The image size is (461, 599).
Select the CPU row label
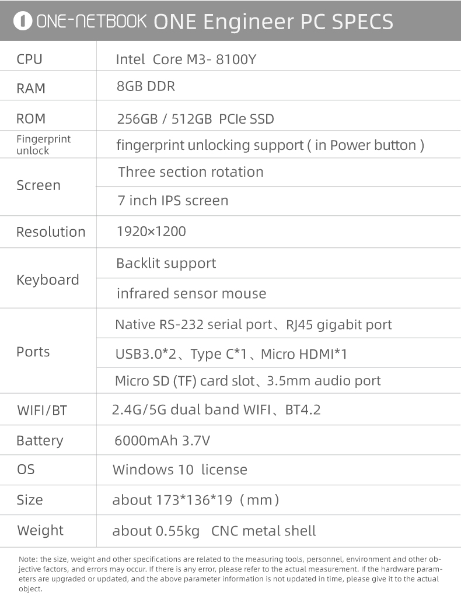pyautogui.click(x=29, y=59)
